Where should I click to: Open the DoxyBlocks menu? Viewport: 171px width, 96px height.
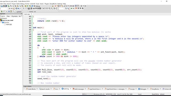(x=53, y=4)
